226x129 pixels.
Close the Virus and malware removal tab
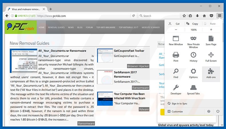click(x=44, y=9)
